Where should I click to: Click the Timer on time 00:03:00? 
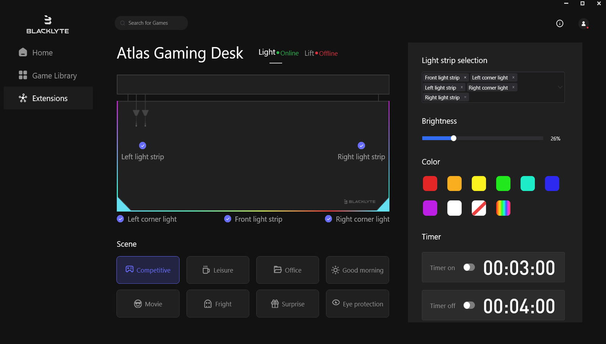[x=519, y=268]
